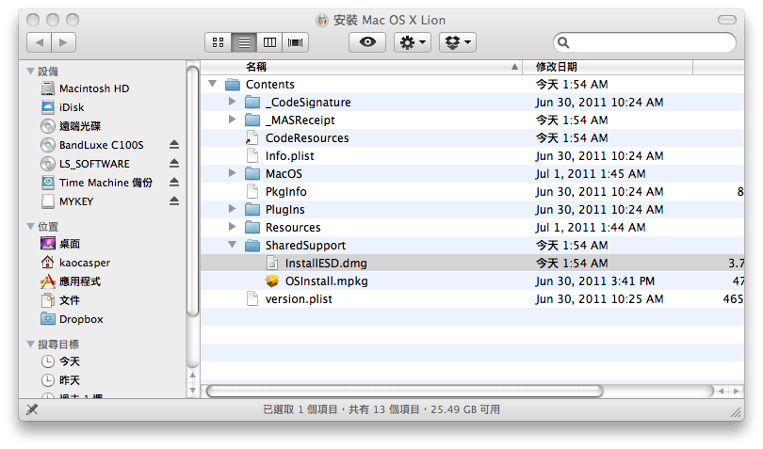Expand the _CodeSignature folder
Screen dimensions: 763x449
[x=232, y=101]
